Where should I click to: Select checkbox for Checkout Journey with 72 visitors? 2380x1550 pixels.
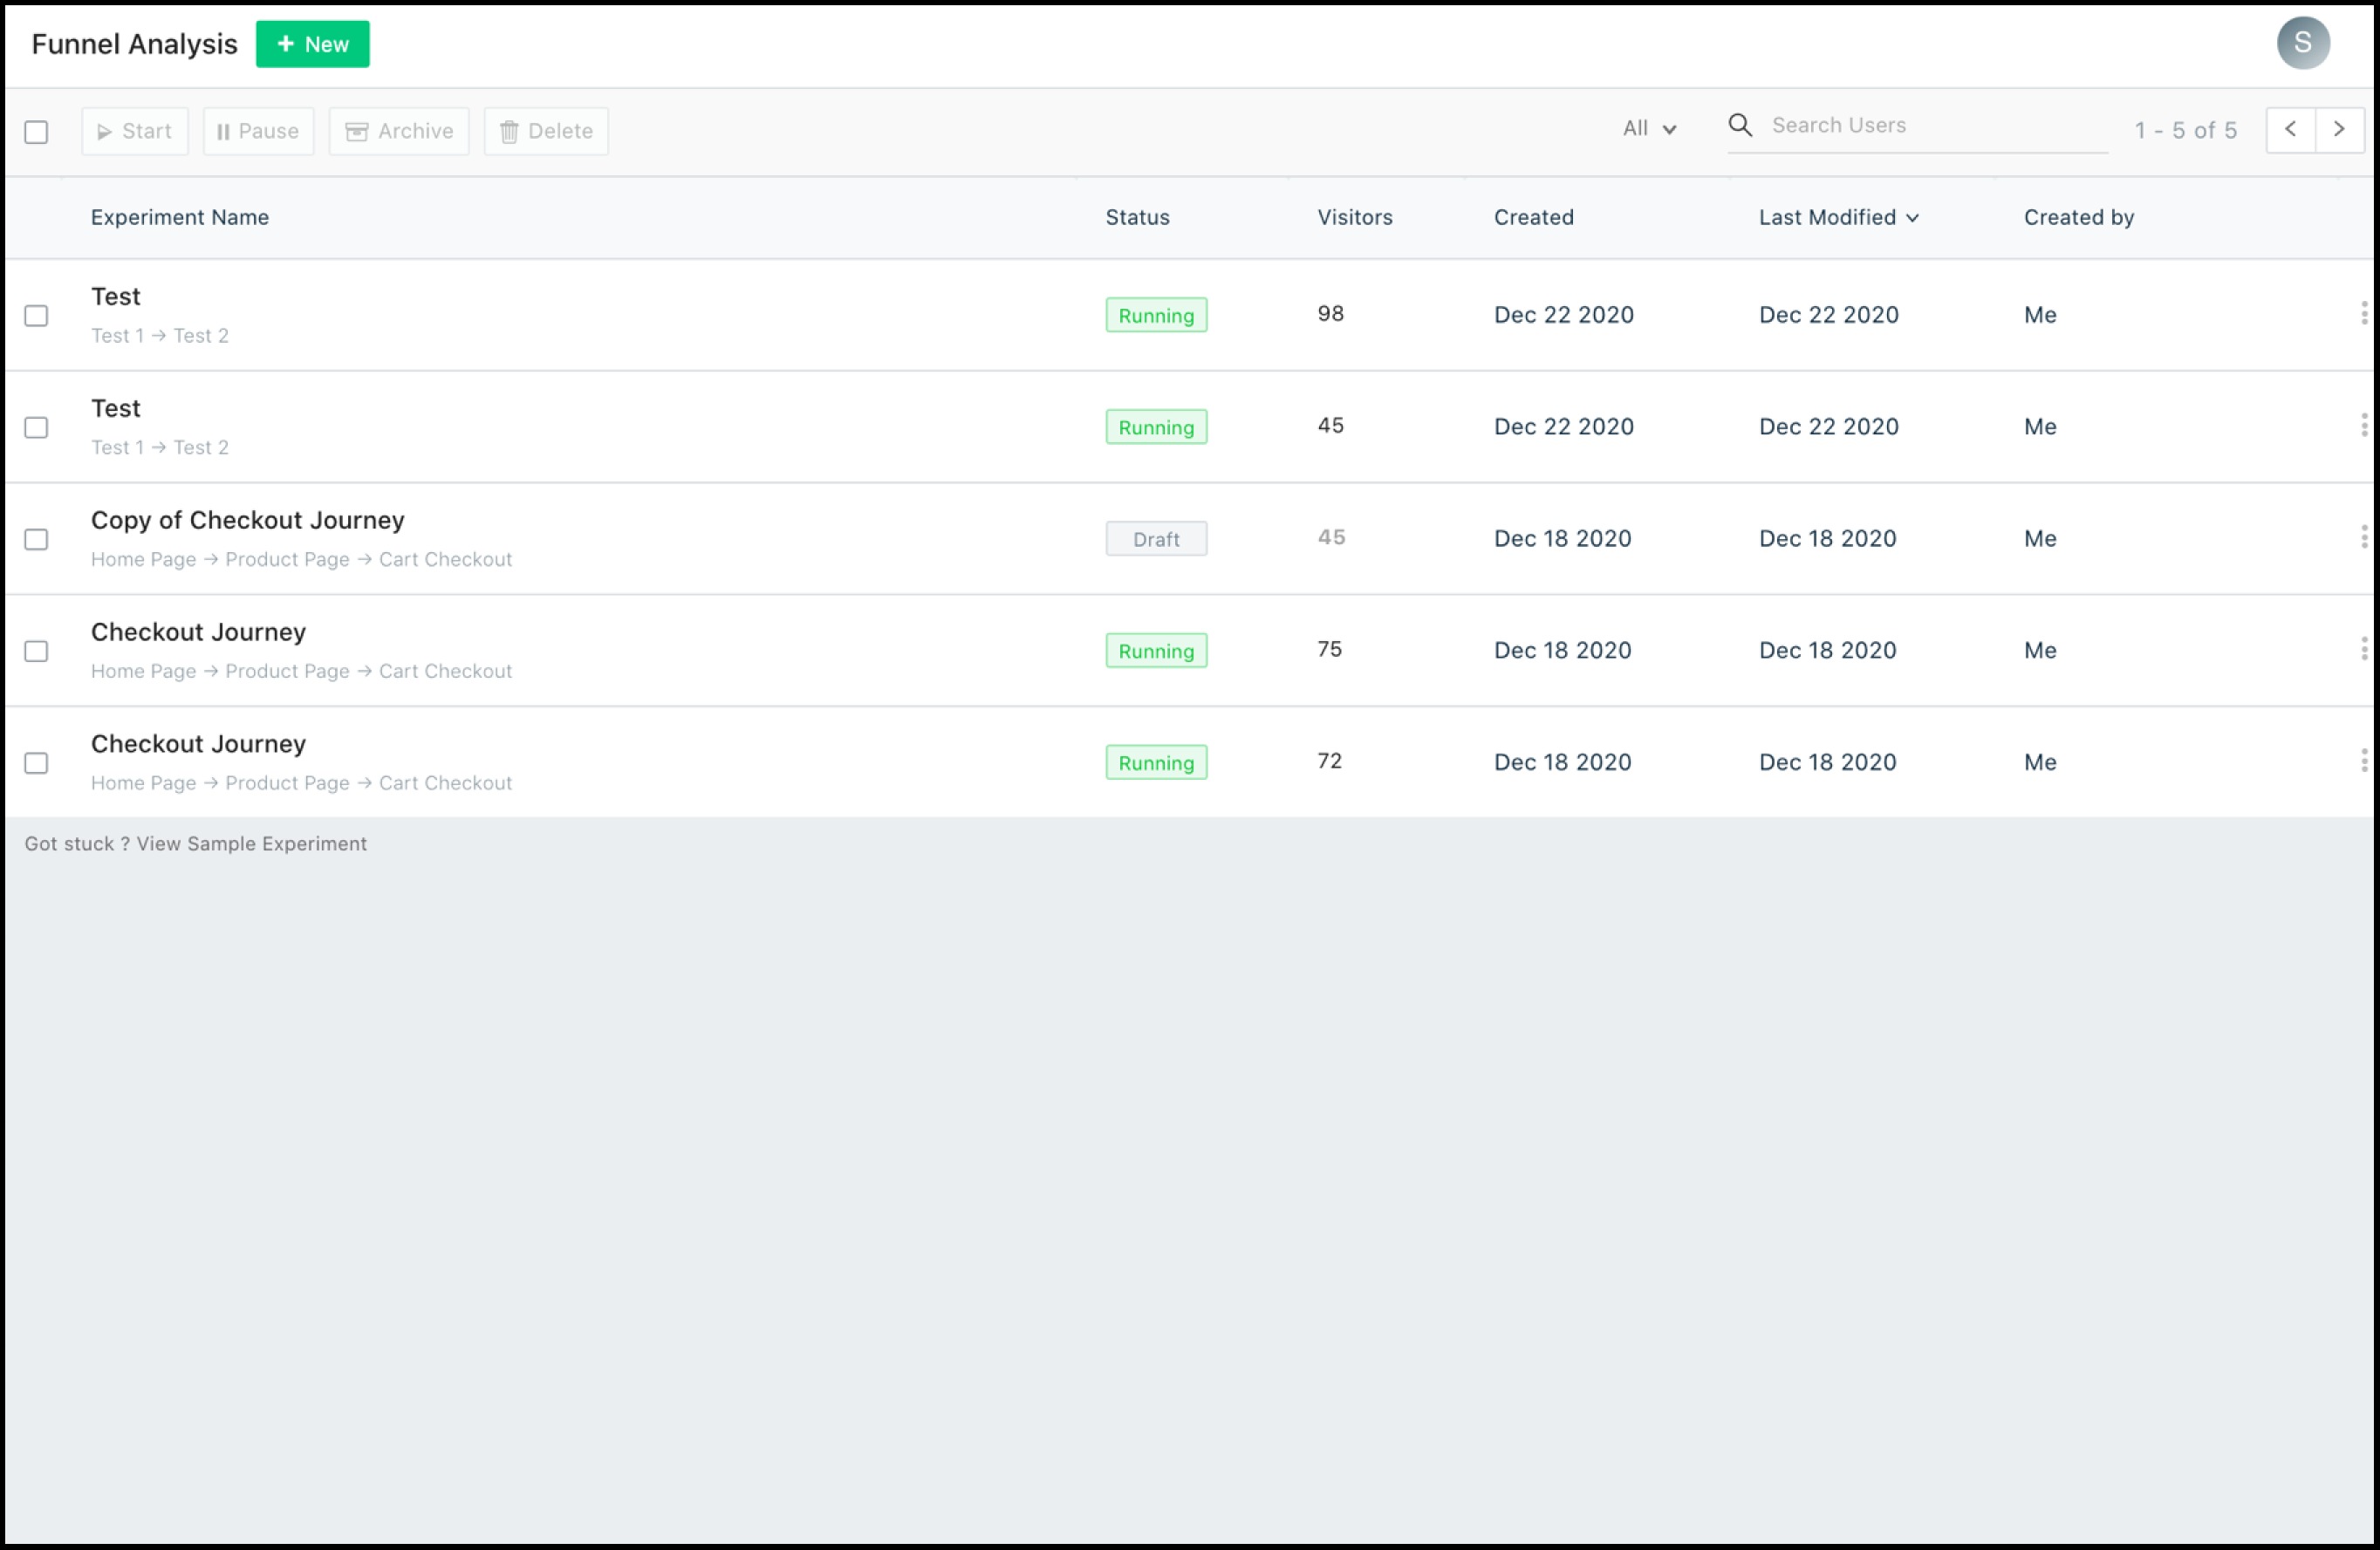click(x=36, y=764)
